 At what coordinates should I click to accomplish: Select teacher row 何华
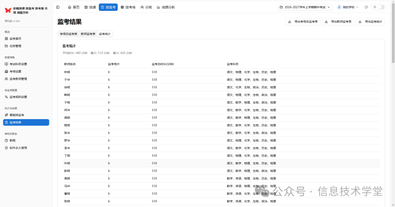221,110
